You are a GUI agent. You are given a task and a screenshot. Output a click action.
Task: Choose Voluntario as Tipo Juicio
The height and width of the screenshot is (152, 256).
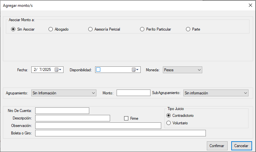[x=168, y=123]
